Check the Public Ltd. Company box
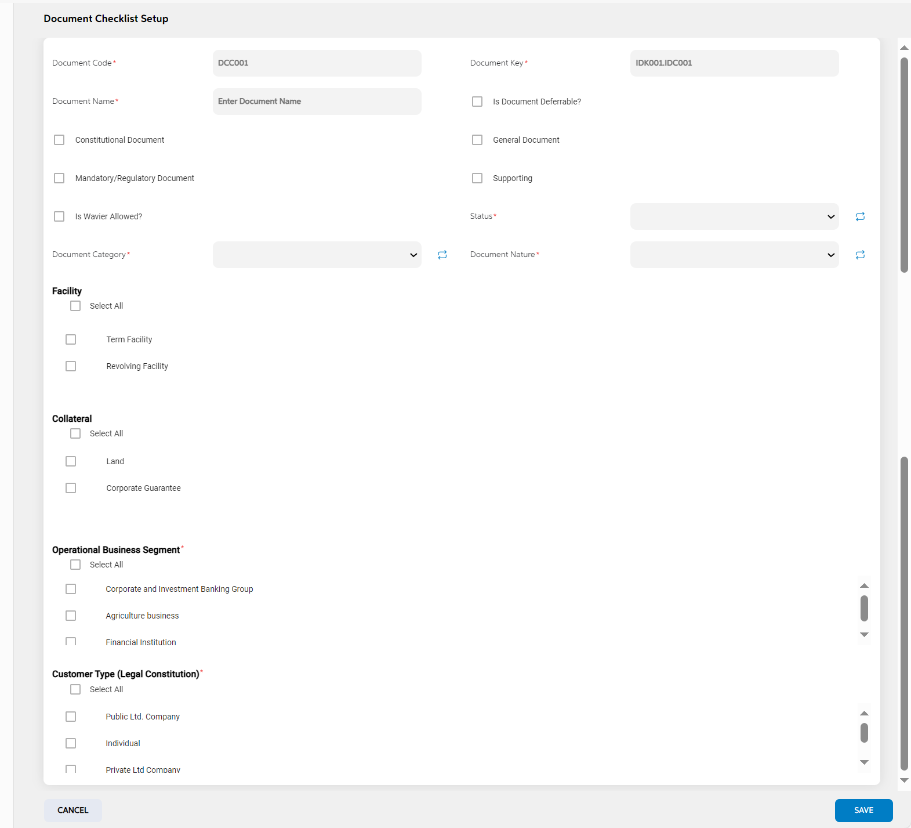The image size is (911, 828). (x=71, y=717)
